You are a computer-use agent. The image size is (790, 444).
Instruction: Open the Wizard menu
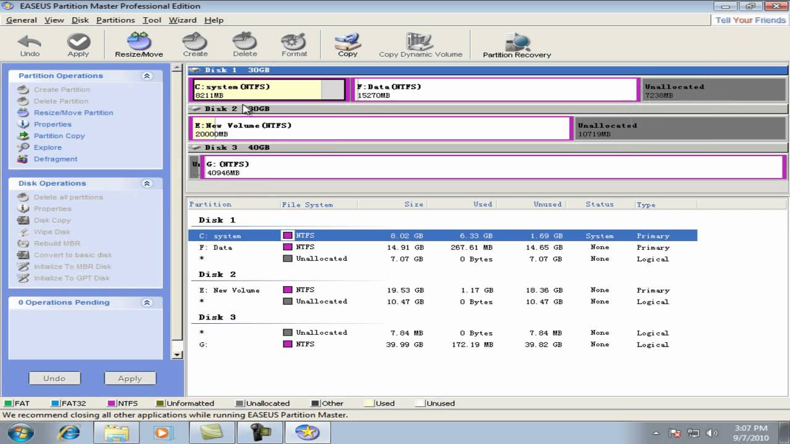tap(183, 20)
